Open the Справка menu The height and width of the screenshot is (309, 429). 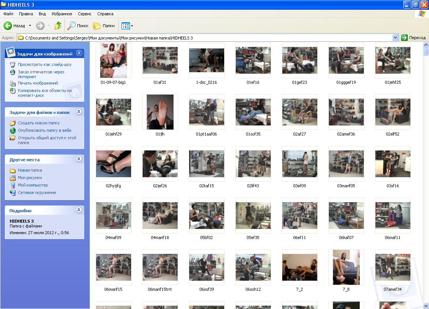click(105, 14)
